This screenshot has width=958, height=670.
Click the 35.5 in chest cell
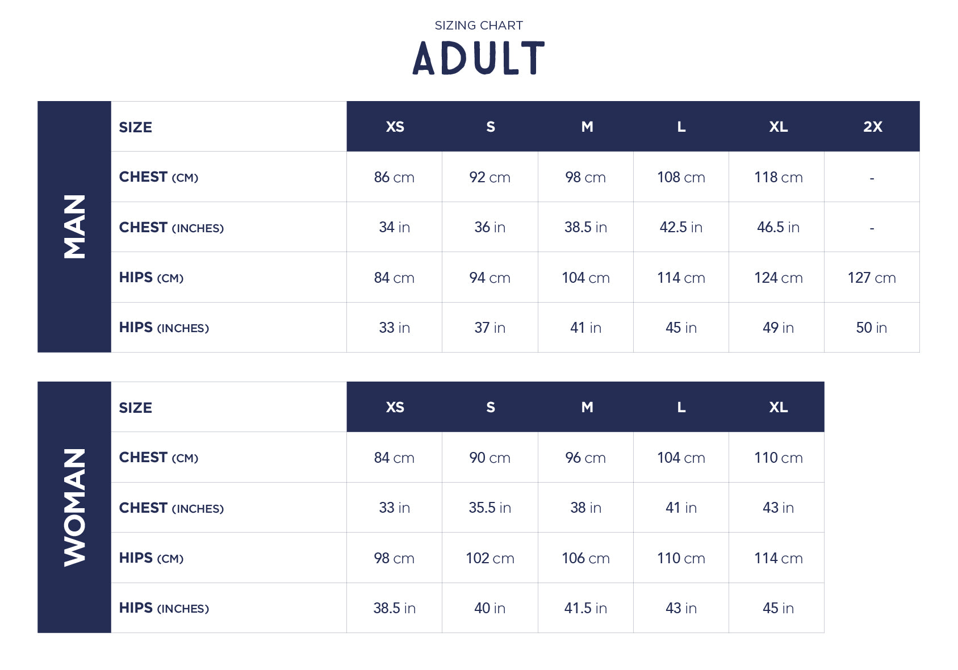tap(490, 508)
